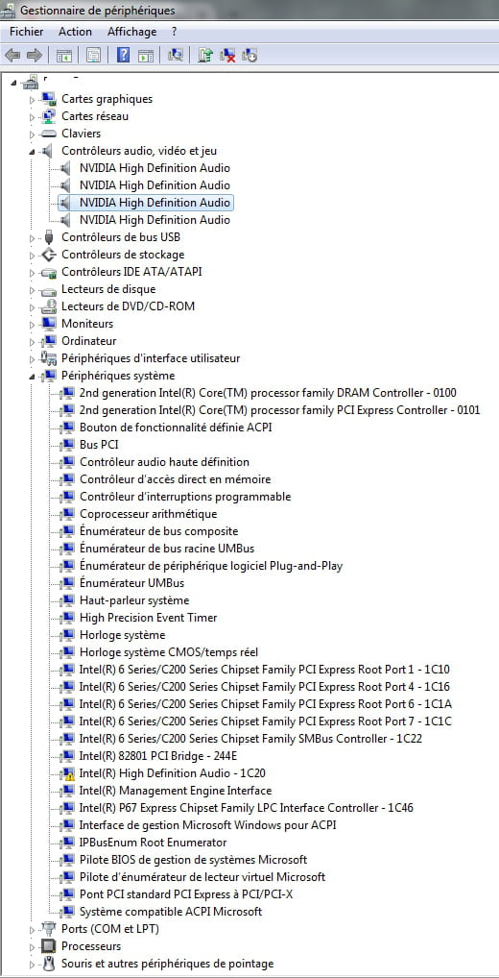Click the Properties toolbar icon
This screenshot has height=978, width=499.
pos(93,56)
